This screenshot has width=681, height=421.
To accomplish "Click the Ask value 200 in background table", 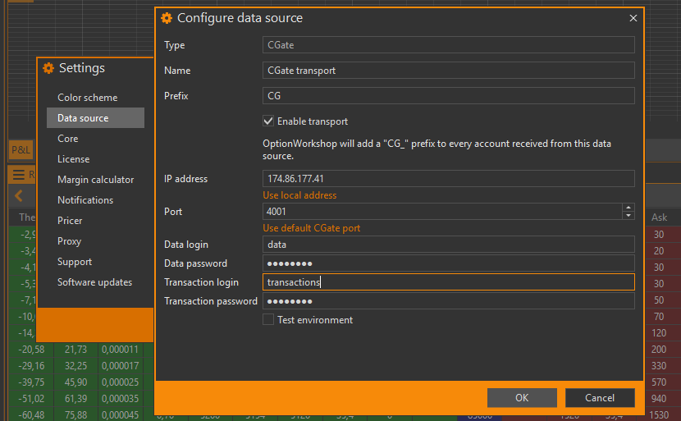I will pyautogui.click(x=658, y=350).
